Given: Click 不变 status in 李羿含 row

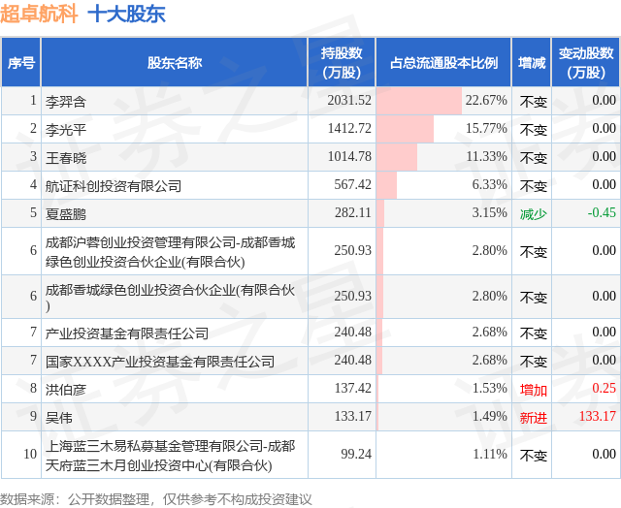Looking at the screenshot, I should pyautogui.click(x=533, y=102).
